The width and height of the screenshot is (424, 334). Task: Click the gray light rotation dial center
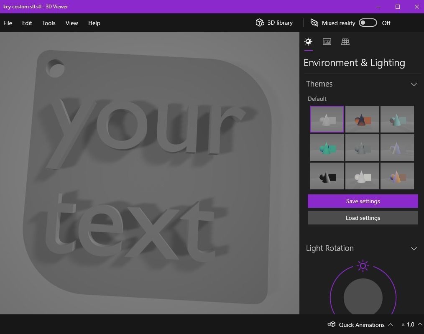(x=363, y=297)
